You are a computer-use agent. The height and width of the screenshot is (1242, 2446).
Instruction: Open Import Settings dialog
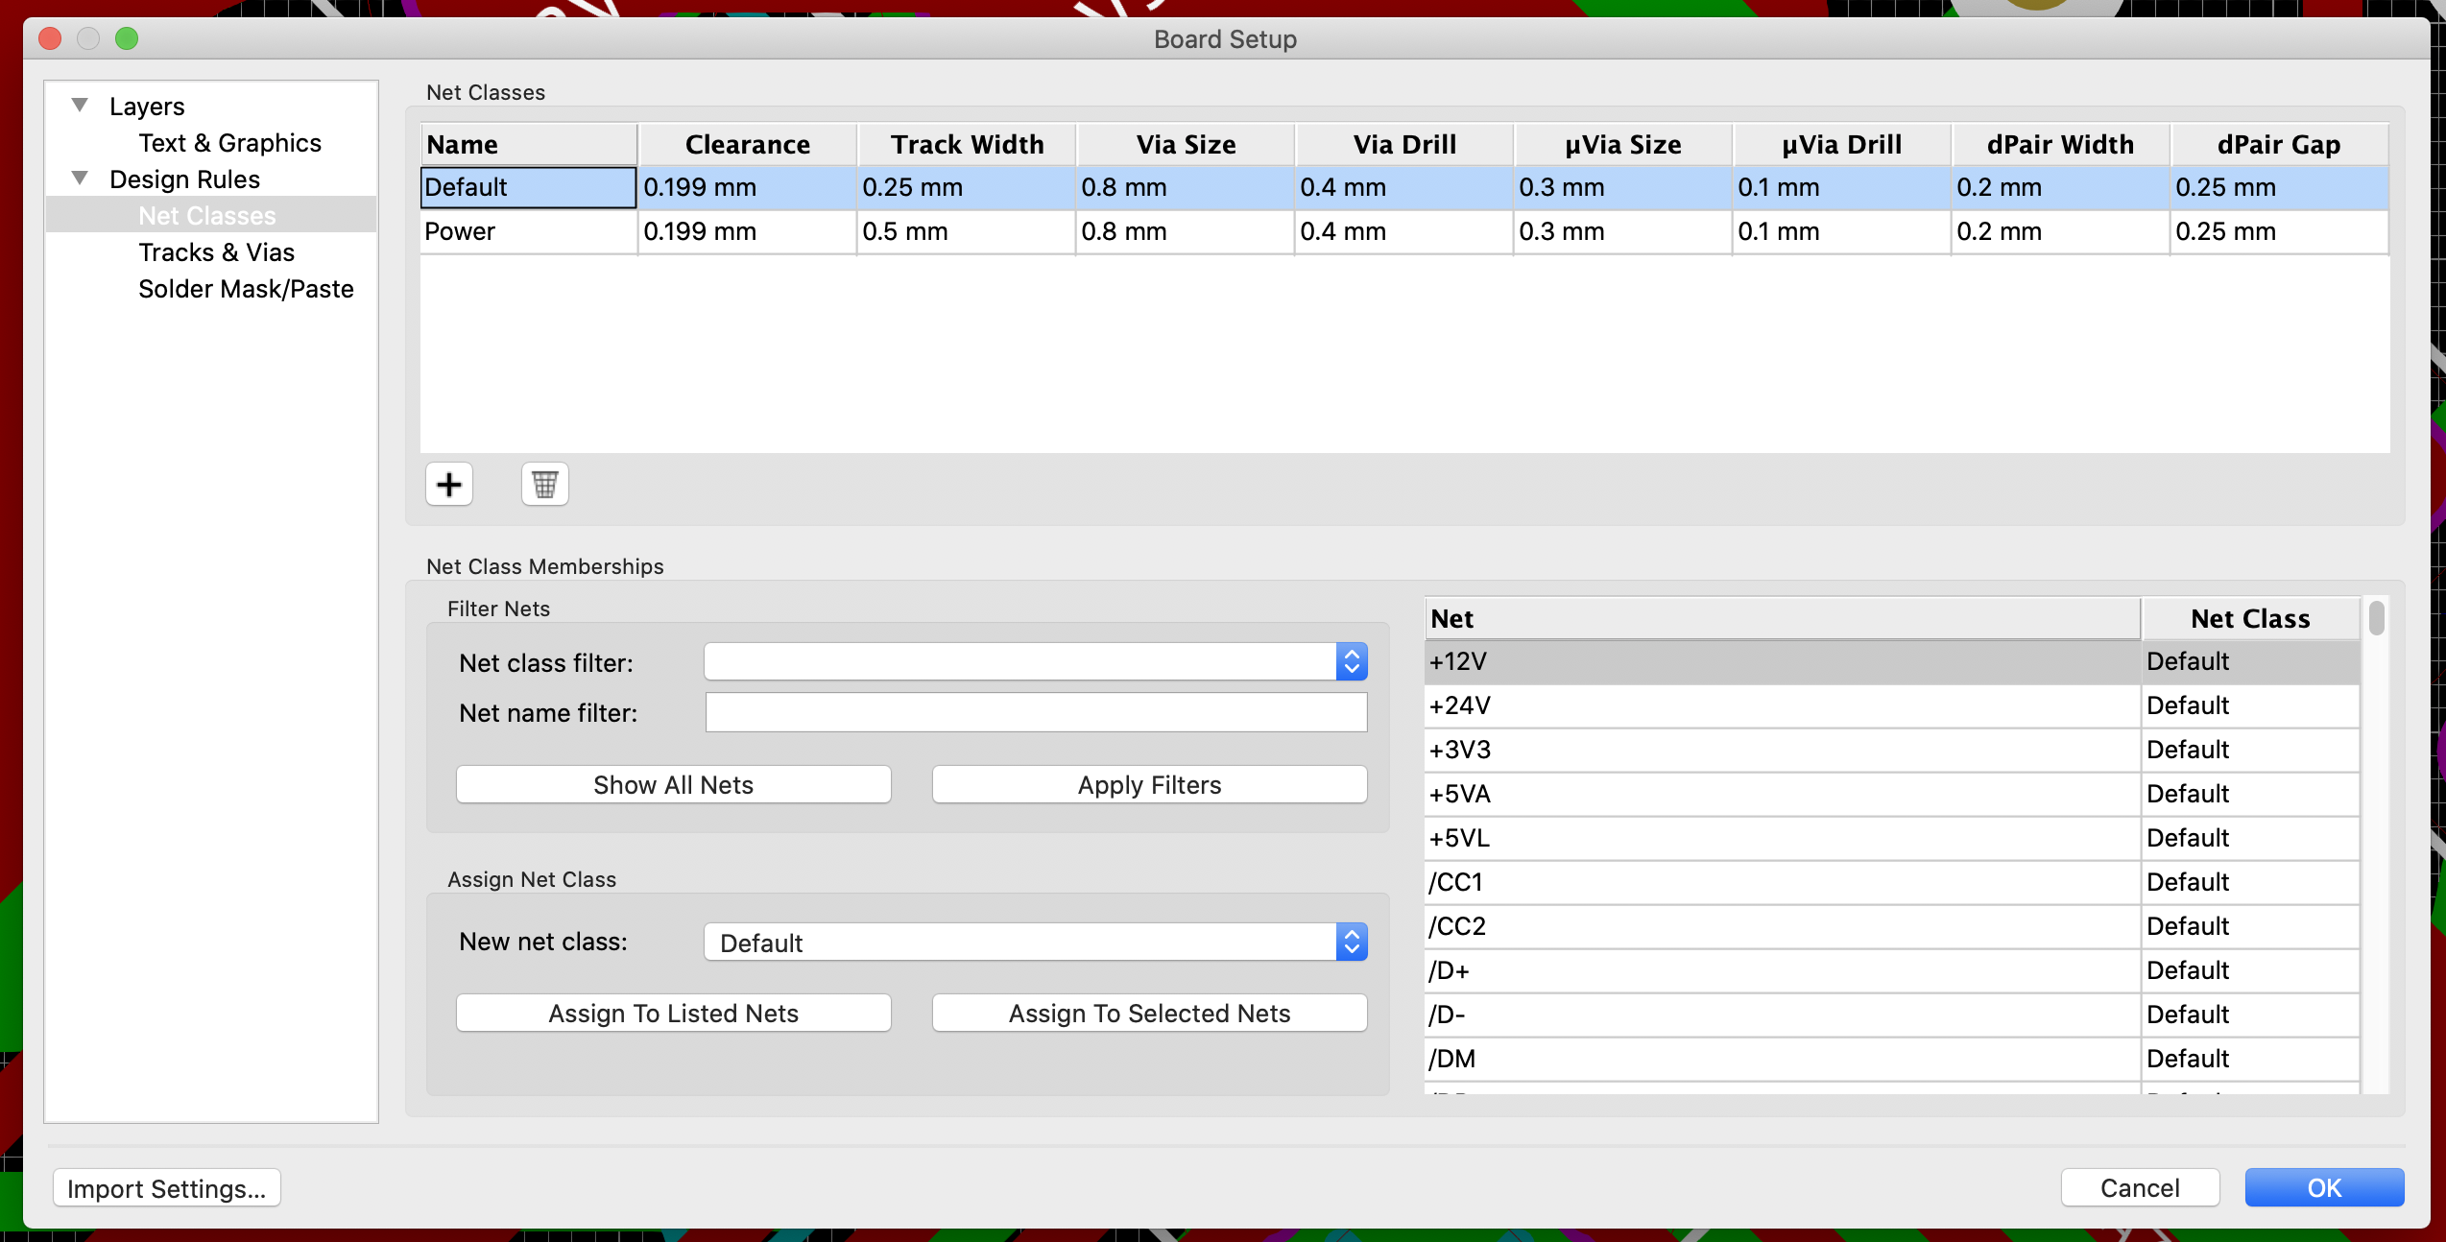coord(166,1188)
